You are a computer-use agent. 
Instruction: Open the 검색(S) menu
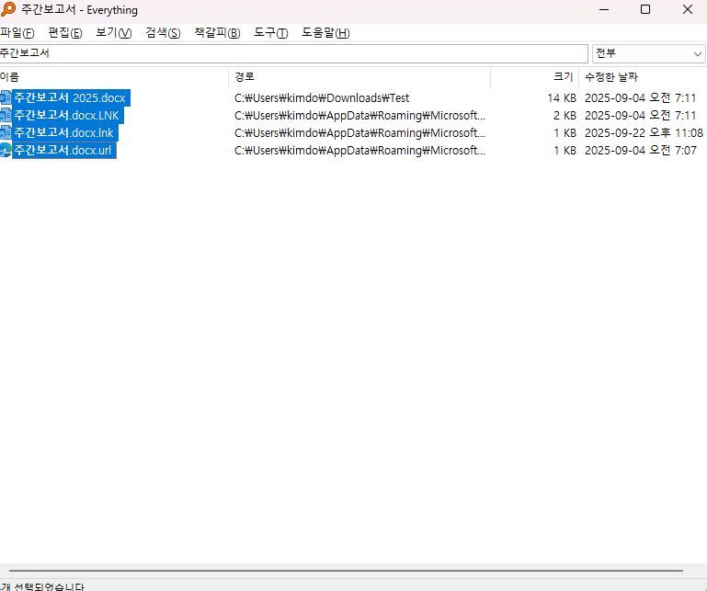click(x=163, y=32)
